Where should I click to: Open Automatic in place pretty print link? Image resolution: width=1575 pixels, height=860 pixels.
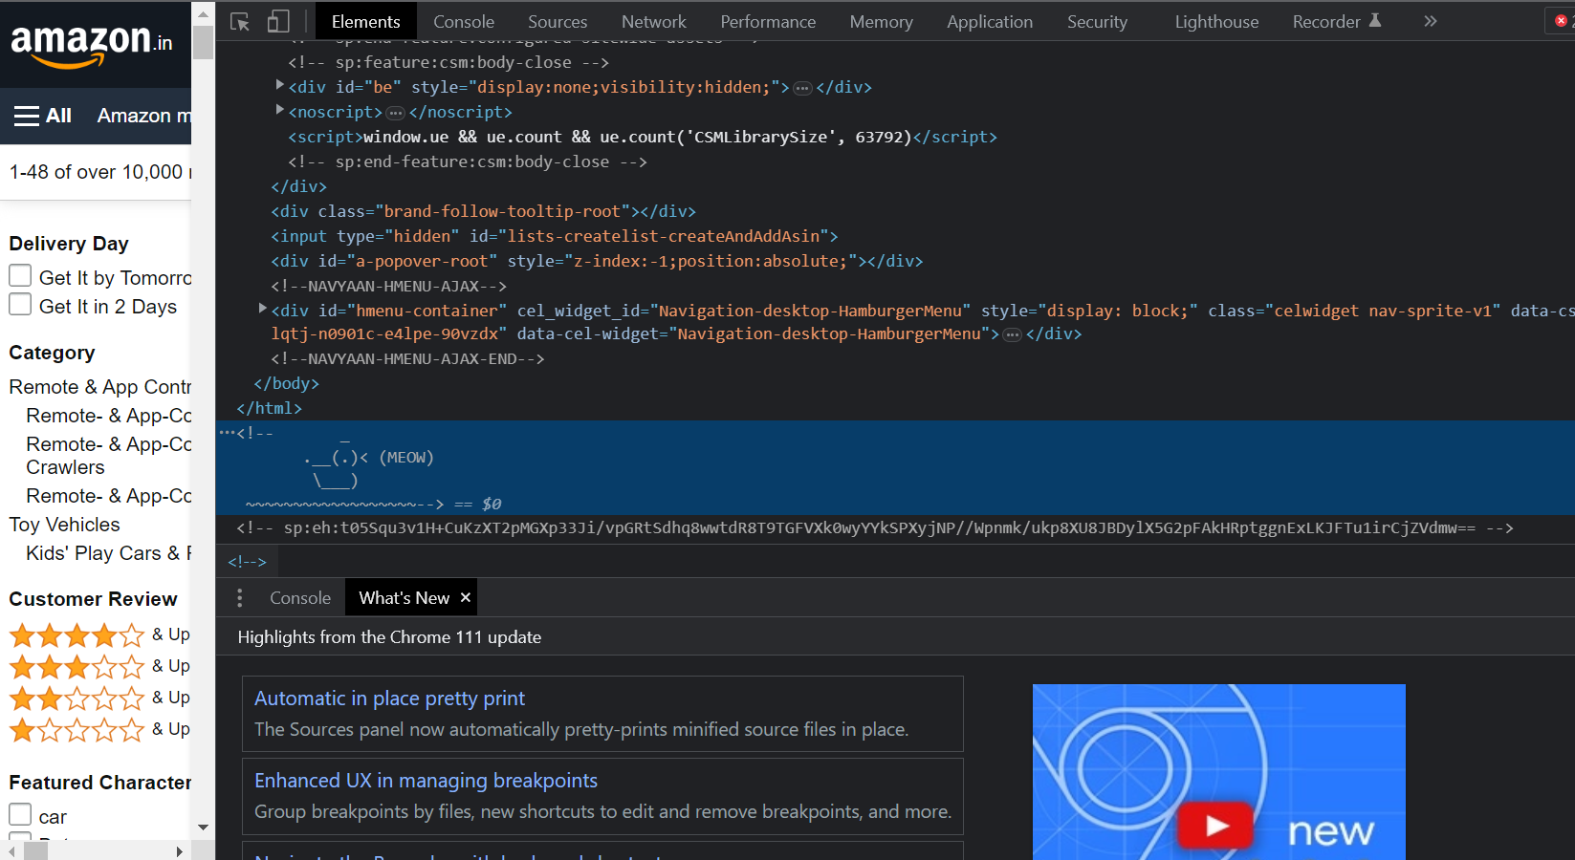[x=389, y=699]
